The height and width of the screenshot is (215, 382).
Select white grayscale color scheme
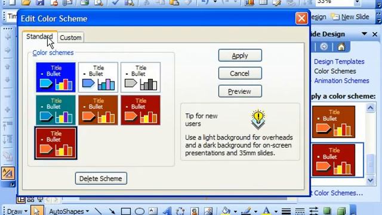click(141, 77)
